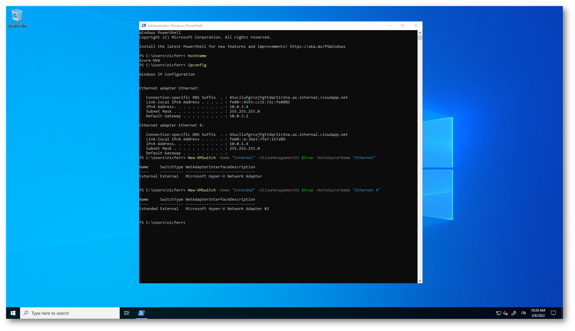Click the IPv4 address 10.0.3.4
Viewport: 575px width, 331px height.
click(x=239, y=107)
